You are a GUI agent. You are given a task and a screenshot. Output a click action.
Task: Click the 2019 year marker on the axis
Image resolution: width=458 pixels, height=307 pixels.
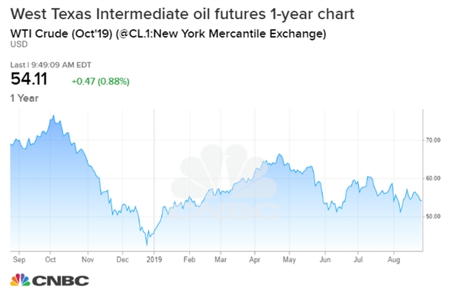(x=154, y=260)
